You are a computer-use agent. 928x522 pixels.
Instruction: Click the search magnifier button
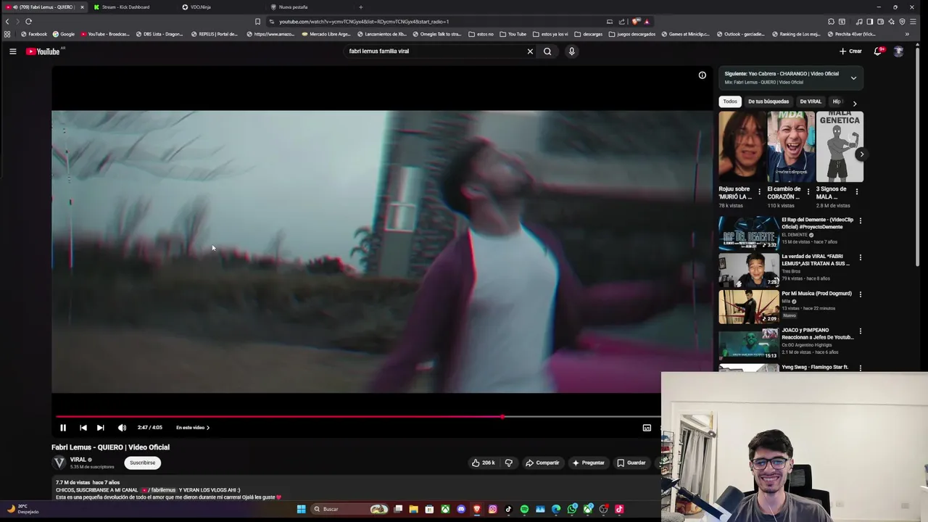(x=547, y=51)
